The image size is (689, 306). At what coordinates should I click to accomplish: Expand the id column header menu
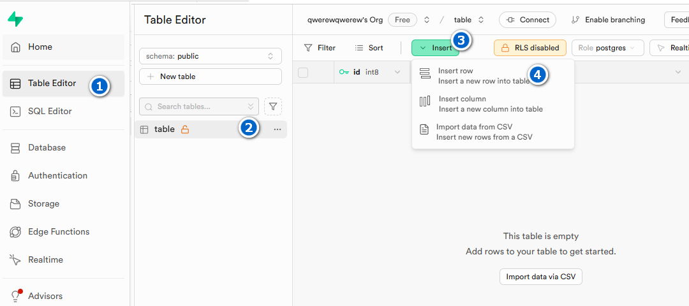click(x=397, y=73)
